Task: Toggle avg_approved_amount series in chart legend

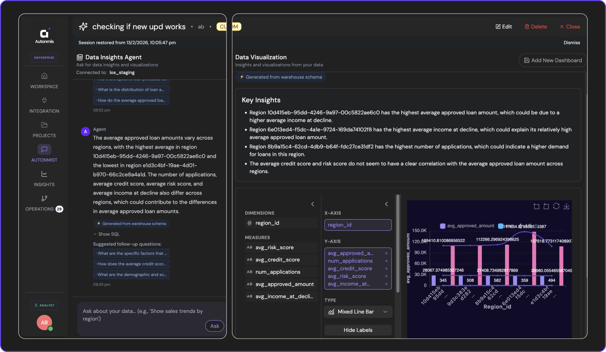Action: [467, 226]
